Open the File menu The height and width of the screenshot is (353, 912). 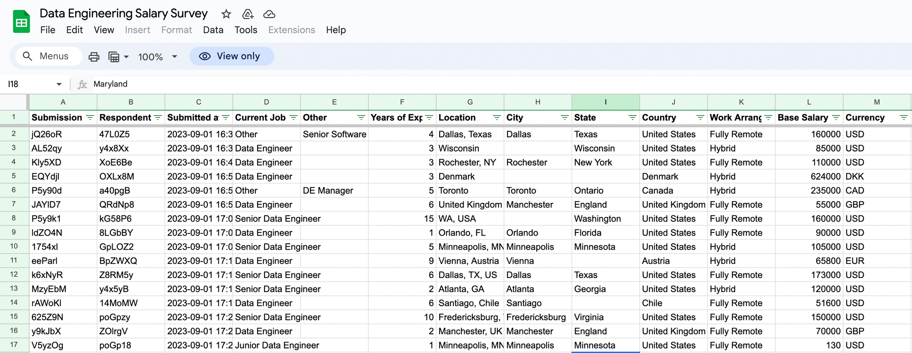click(48, 30)
